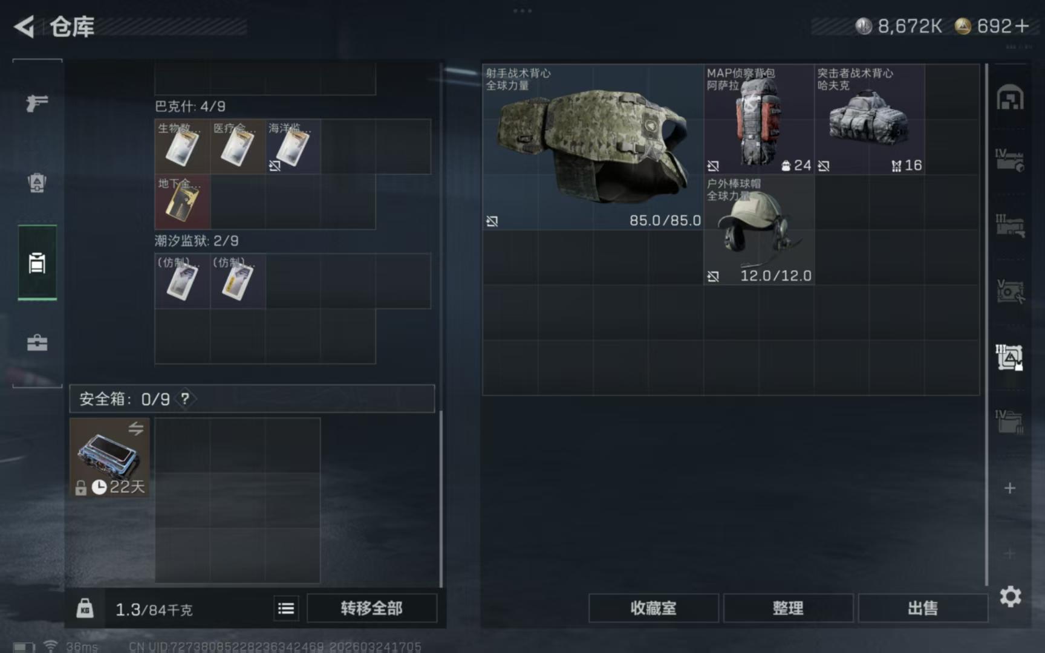1045x653 pixels.
Task: Switch to the IV weapon case container
Action: tap(1010, 161)
